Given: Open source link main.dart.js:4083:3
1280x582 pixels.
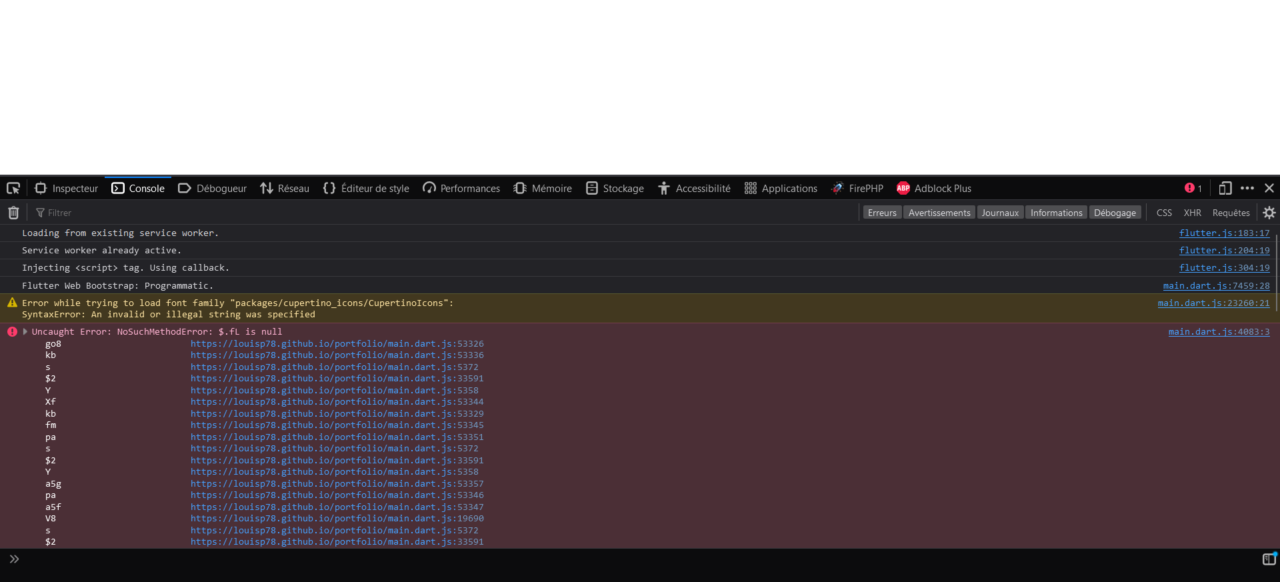Looking at the screenshot, I should pos(1219,332).
